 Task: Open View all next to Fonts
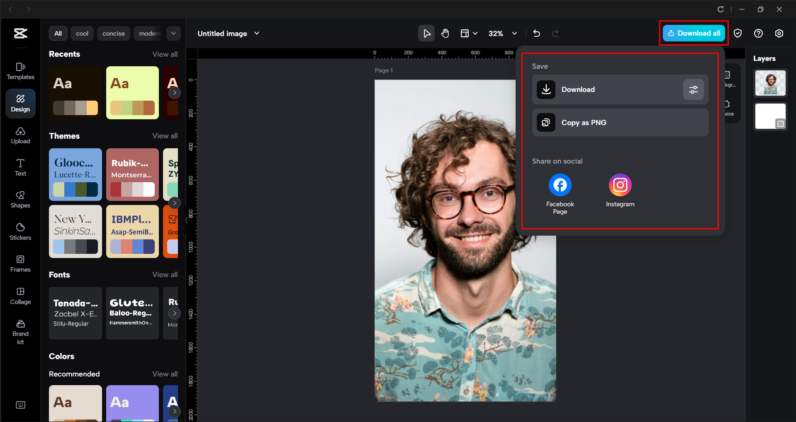click(x=165, y=274)
